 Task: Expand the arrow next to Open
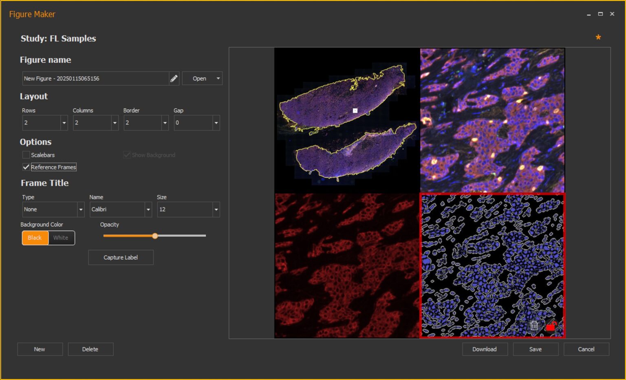[218, 78]
